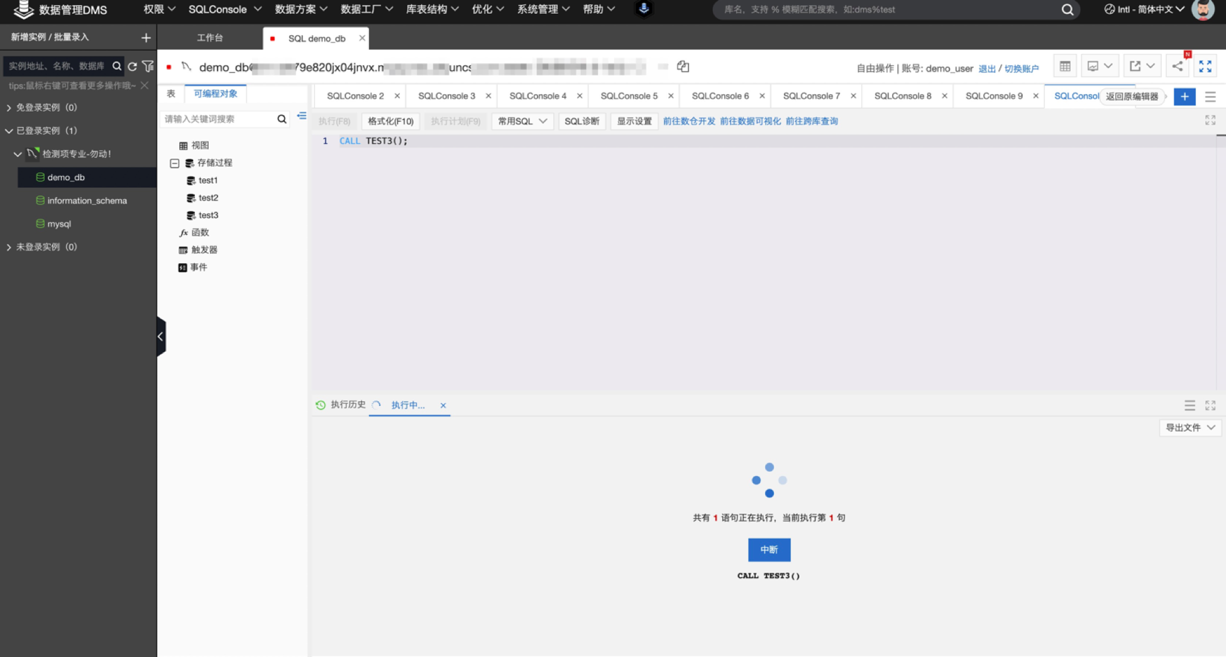Click the plus icon to add instance

click(146, 38)
